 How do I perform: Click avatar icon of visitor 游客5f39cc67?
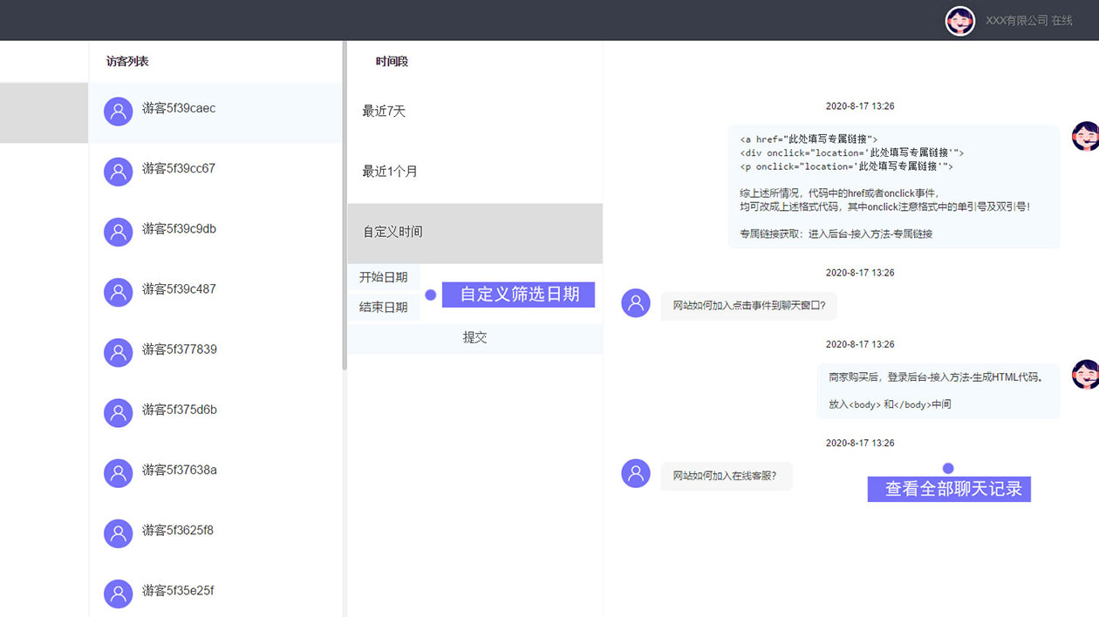(x=118, y=172)
